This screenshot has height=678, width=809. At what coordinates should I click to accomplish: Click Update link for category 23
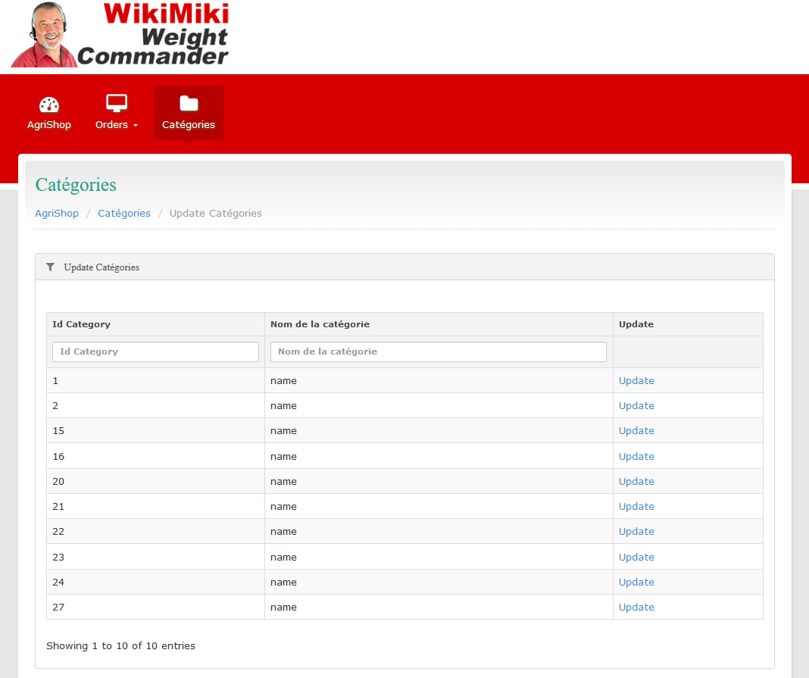[636, 558]
